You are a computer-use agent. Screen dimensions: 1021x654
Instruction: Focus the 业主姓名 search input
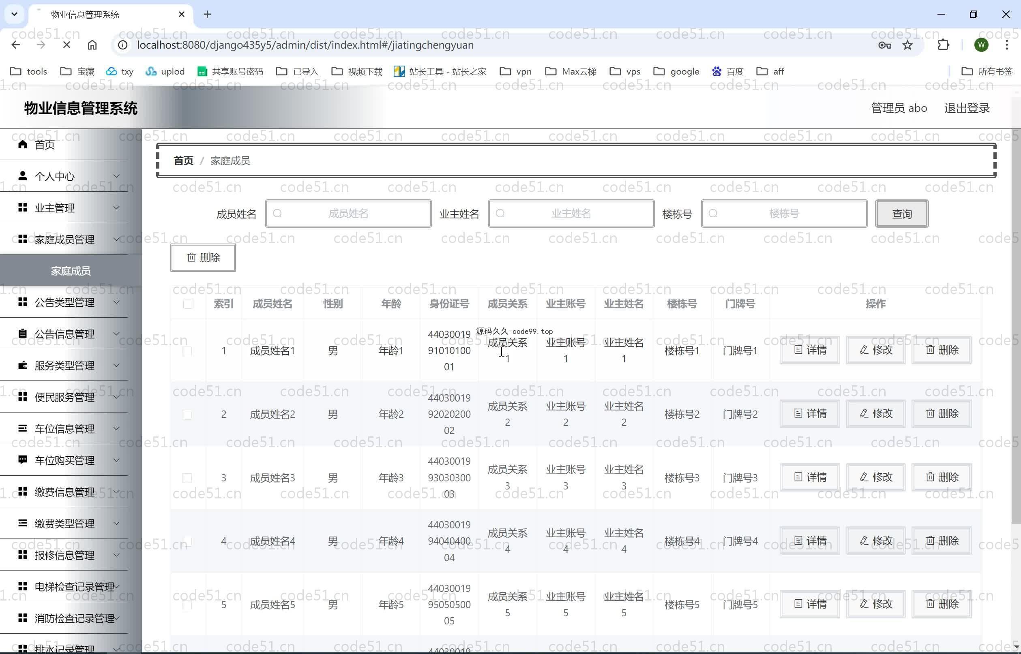pyautogui.click(x=571, y=214)
